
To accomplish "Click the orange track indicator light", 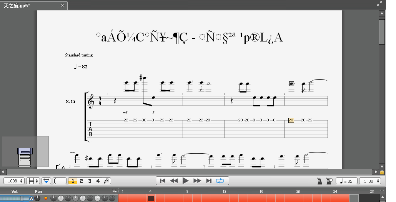I will point(46,198).
